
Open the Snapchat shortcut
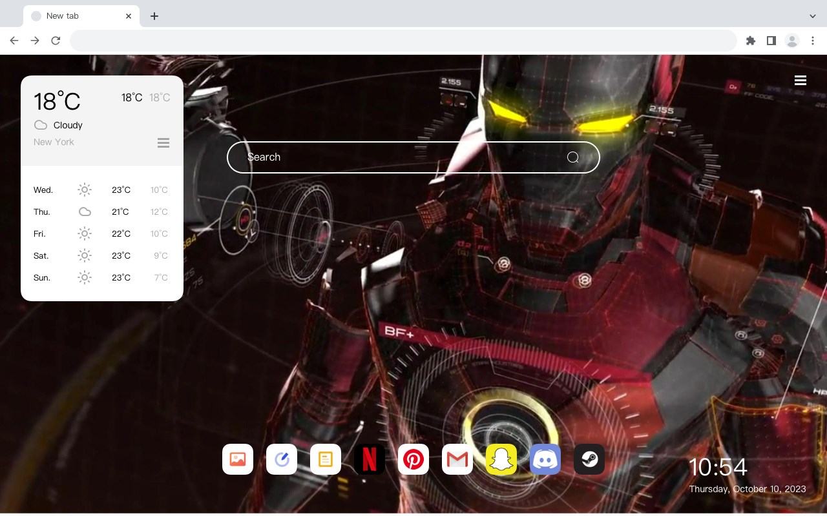(x=501, y=459)
